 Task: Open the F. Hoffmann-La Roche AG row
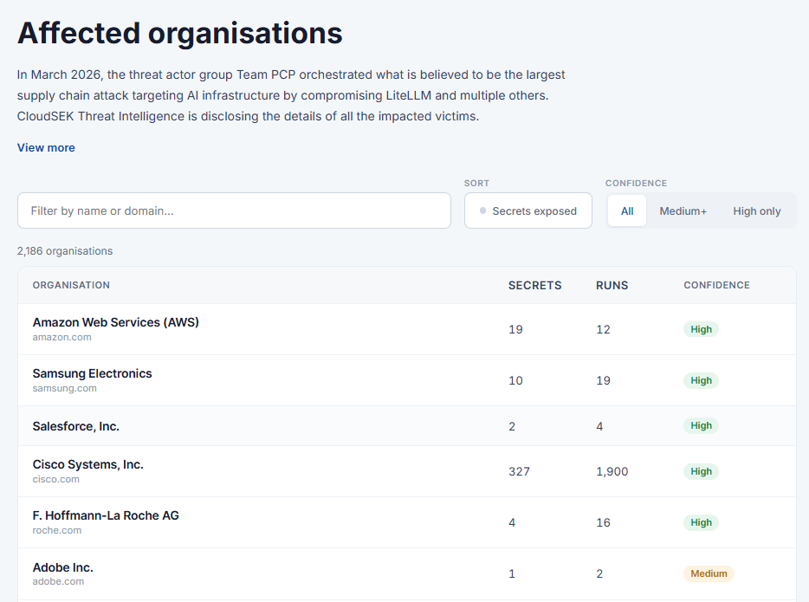[407, 522]
